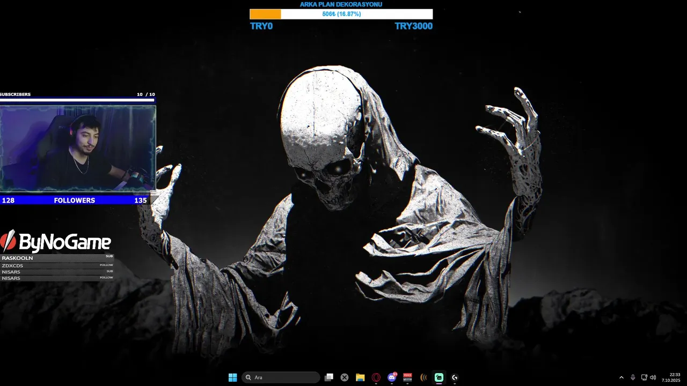Image resolution: width=687 pixels, height=386 pixels.
Task: Click the ARKA PLAN DEKORASYONU title
Action: pyautogui.click(x=341, y=4)
